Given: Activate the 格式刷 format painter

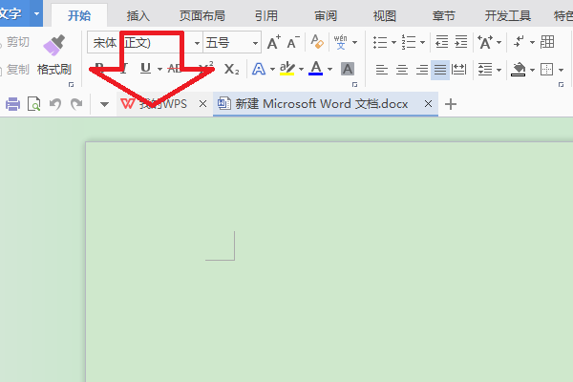Looking at the screenshot, I should [54, 54].
